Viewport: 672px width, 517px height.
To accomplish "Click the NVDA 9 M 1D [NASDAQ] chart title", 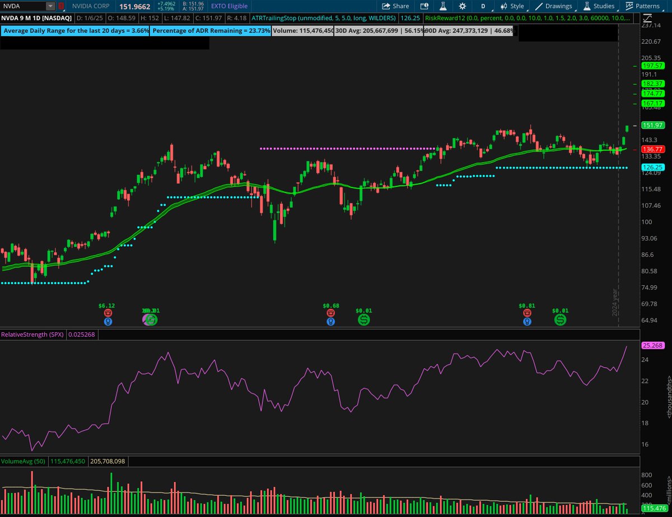I will click(x=36, y=18).
